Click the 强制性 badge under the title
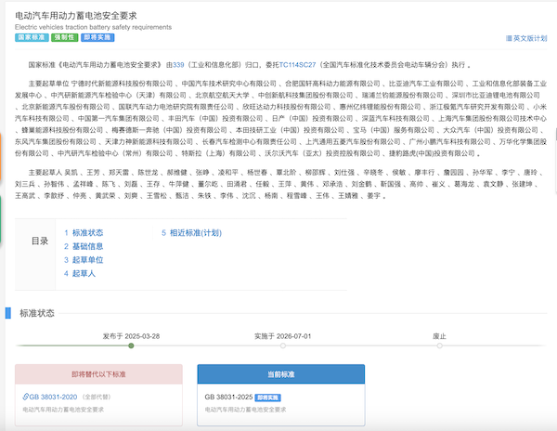The height and width of the screenshot is (431, 557). pyautogui.click(x=64, y=39)
